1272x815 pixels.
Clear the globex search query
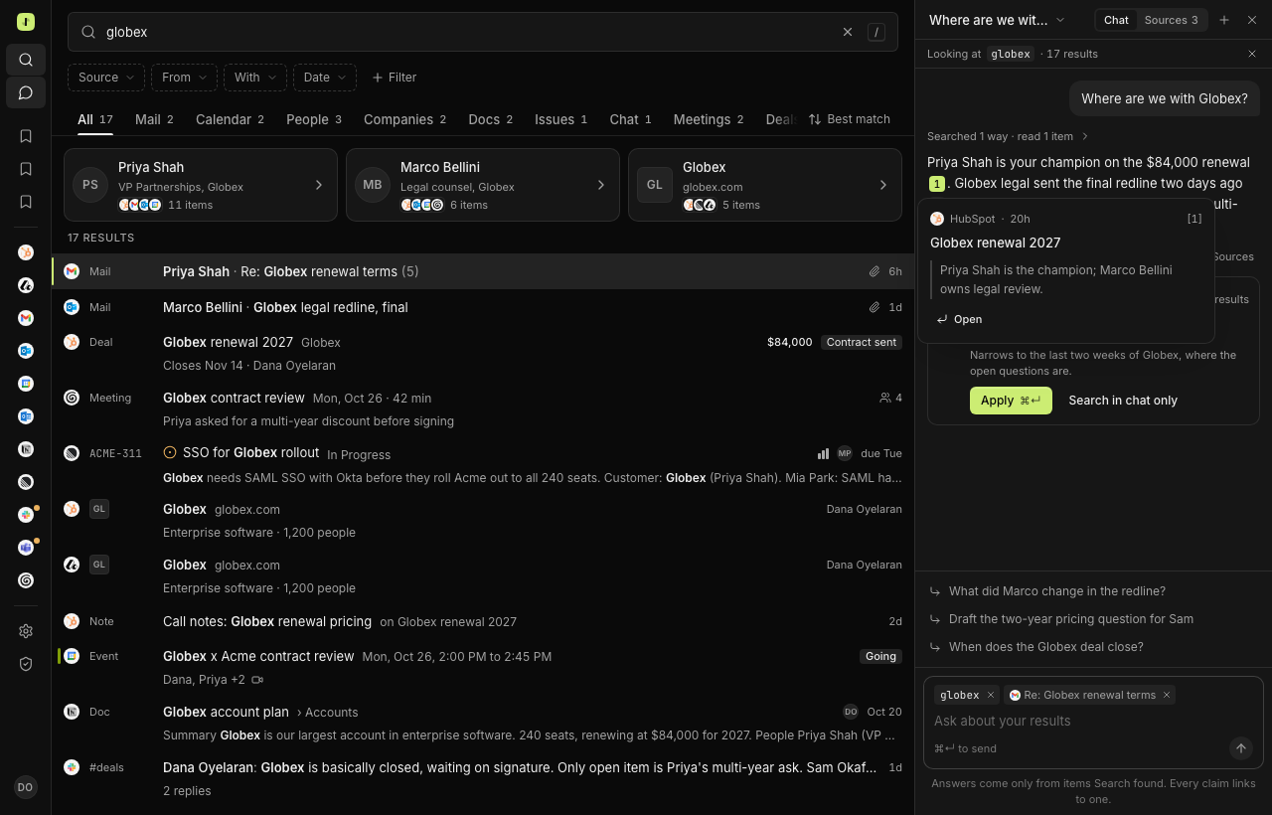[848, 32]
